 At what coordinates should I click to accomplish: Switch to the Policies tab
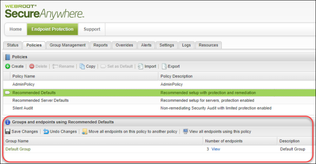tap(34, 45)
